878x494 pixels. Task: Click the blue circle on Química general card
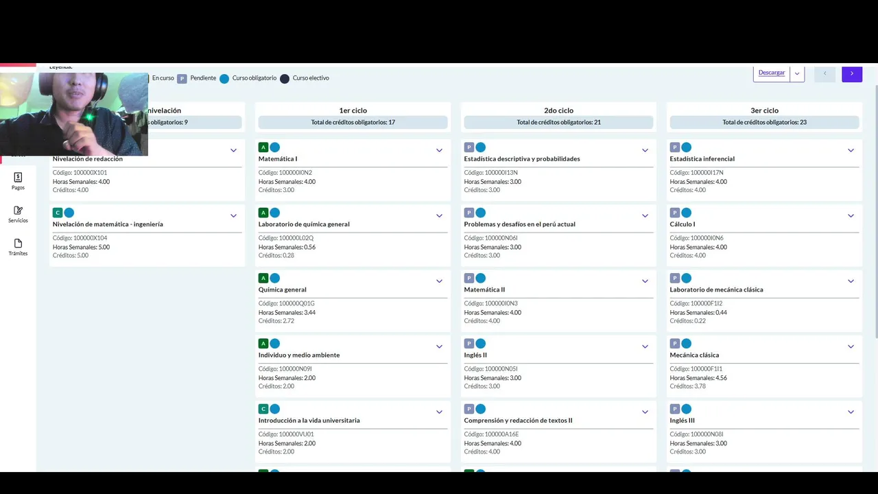click(274, 278)
